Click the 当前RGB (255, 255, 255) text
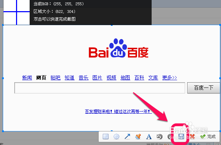 59,4
